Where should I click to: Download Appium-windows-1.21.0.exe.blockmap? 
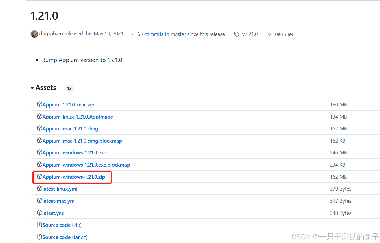(86, 165)
